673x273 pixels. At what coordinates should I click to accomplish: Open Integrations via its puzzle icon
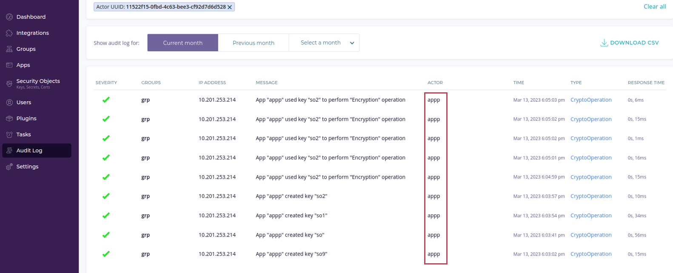point(9,33)
